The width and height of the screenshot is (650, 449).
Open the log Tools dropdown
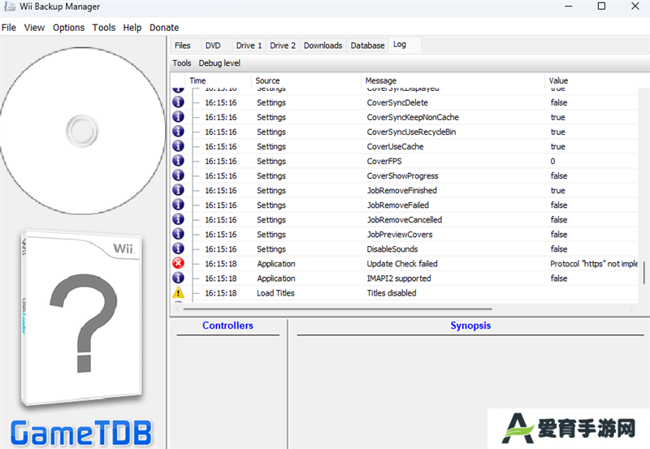[181, 63]
